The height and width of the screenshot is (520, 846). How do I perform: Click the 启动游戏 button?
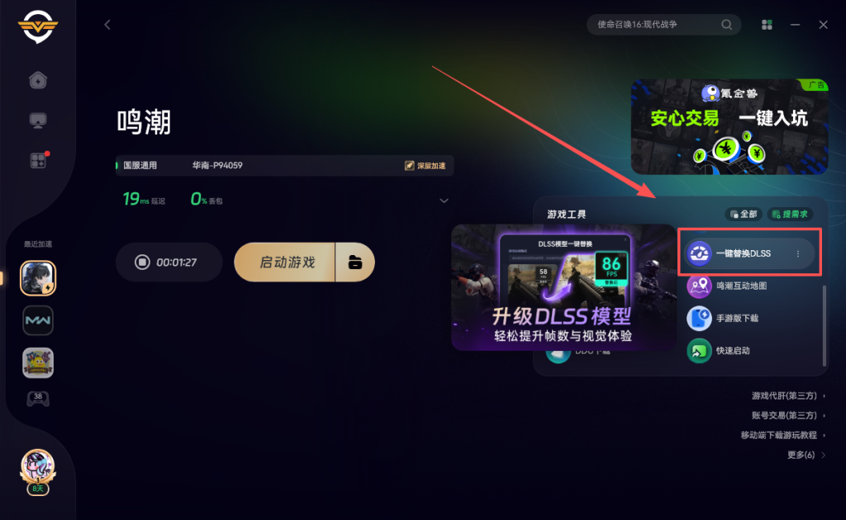click(x=285, y=262)
